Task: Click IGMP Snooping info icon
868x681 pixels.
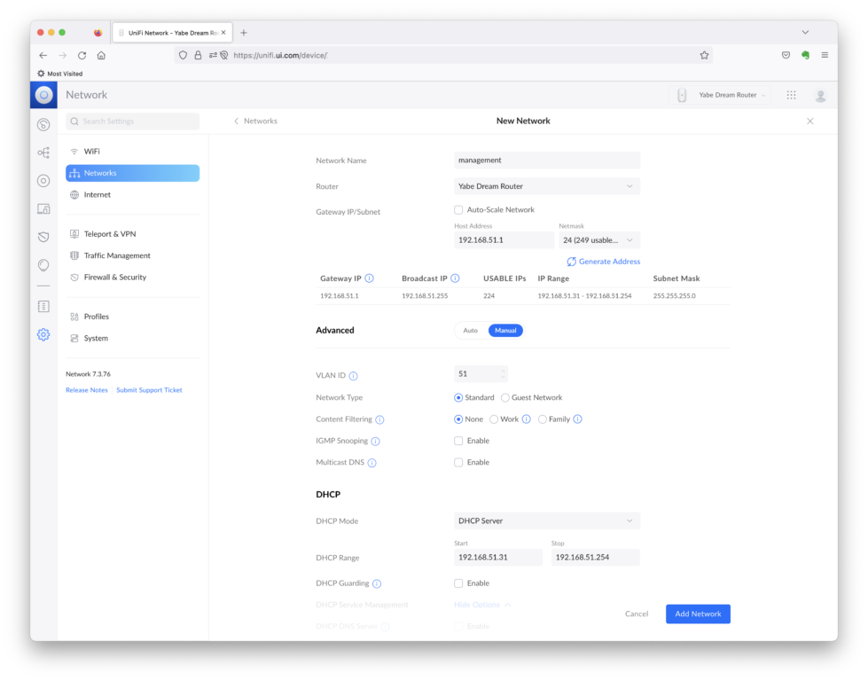Action: (x=375, y=442)
